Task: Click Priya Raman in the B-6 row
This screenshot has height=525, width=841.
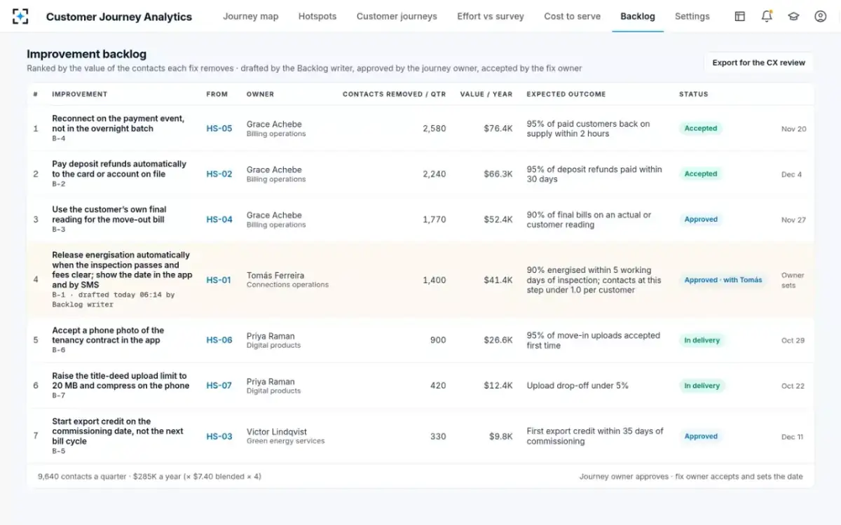Action: pos(271,336)
